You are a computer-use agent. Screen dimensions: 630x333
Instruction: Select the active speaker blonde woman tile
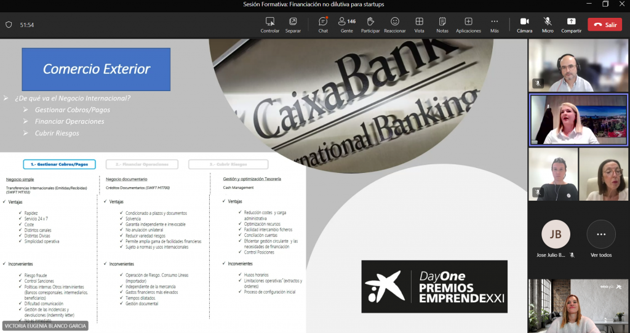(578, 120)
